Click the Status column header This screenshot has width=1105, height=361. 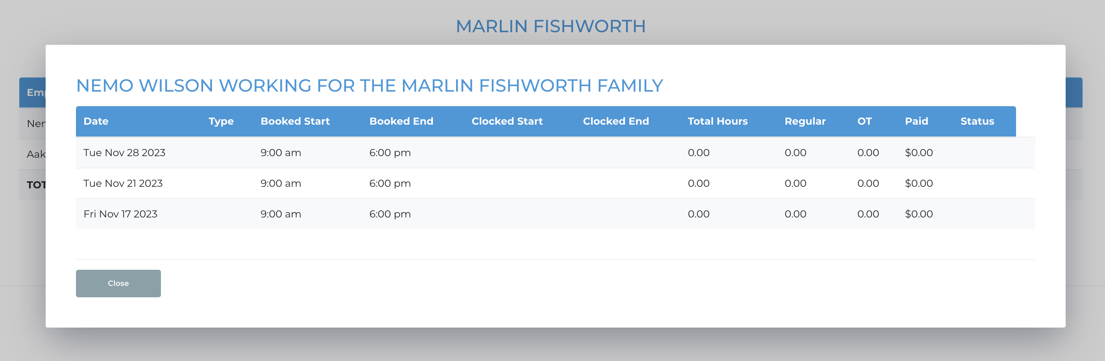coord(977,122)
